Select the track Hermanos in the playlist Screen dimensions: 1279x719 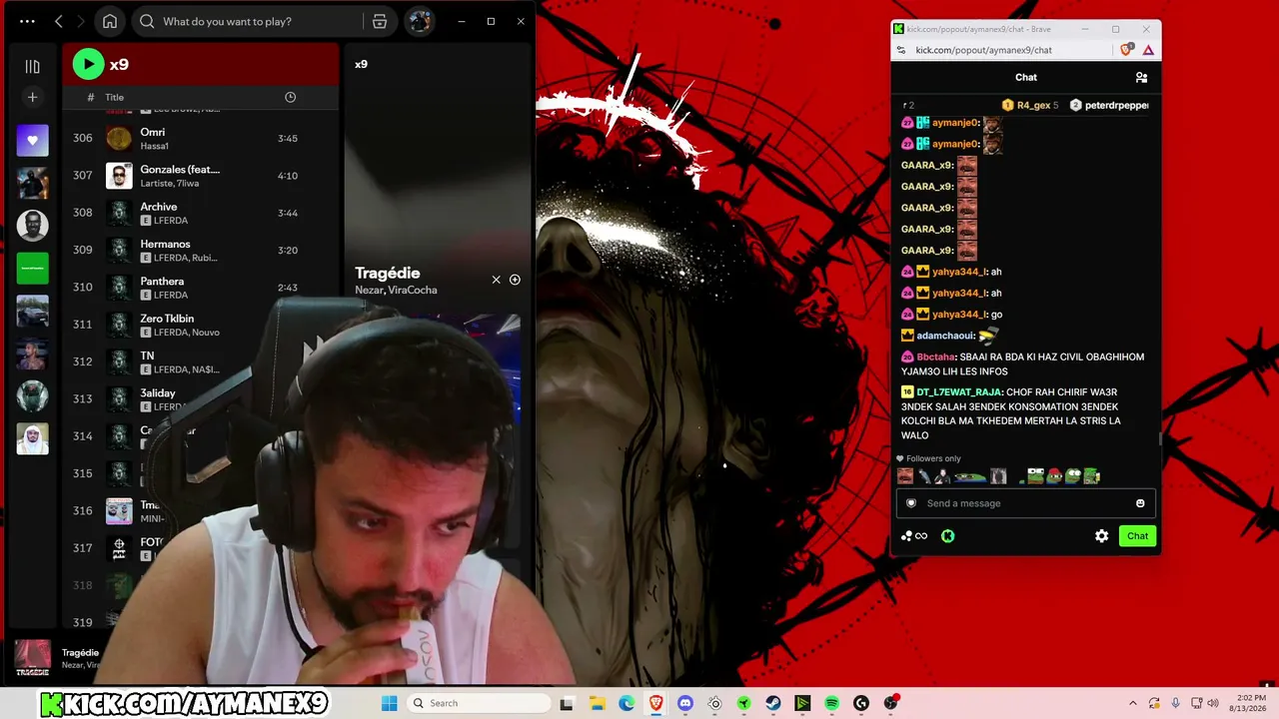(200, 250)
